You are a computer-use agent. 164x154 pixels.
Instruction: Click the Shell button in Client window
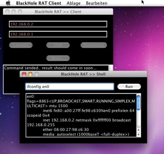point(58,45)
